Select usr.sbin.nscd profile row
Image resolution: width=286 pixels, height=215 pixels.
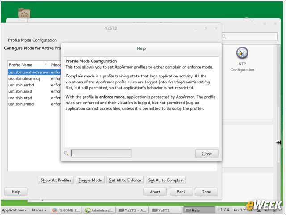point(34,91)
